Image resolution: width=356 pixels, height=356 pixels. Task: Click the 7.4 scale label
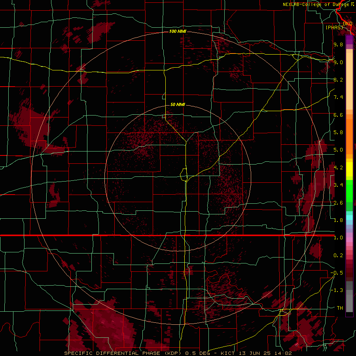338,97
